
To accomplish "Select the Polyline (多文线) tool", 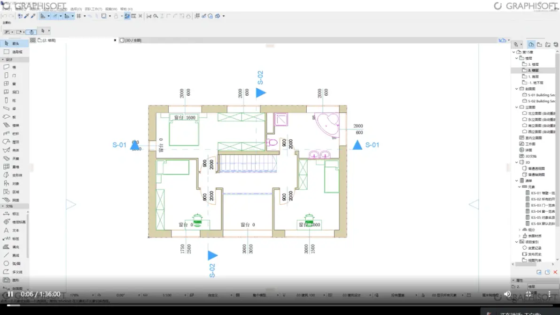I will click(x=14, y=272).
